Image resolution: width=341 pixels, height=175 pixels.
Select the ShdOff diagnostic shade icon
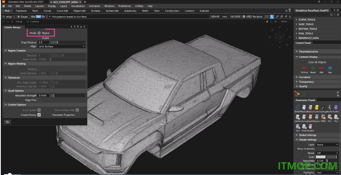tap(297, 108)
